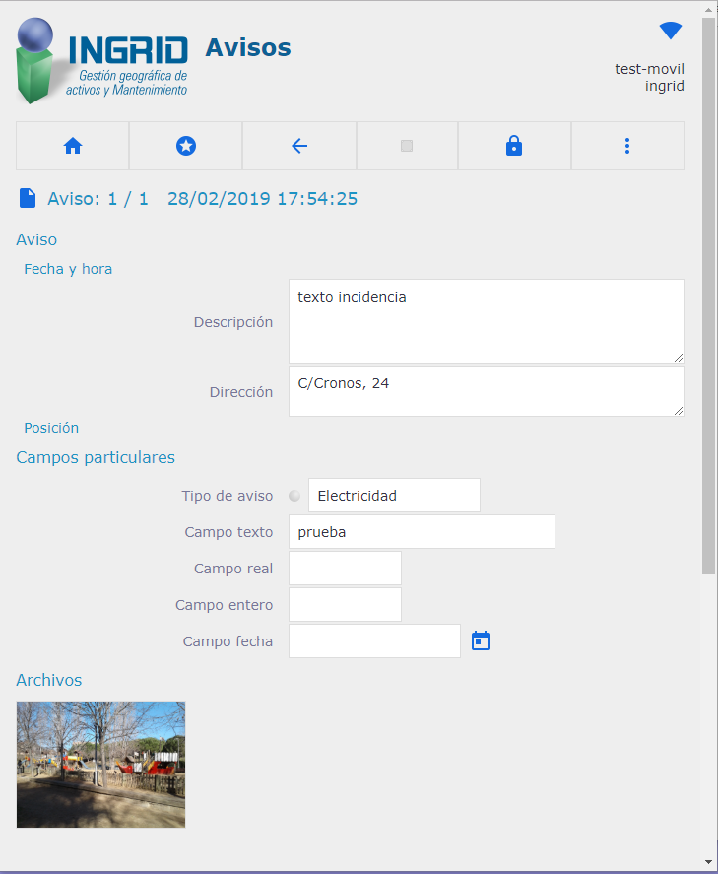Click the grey square stop icon

[x=407, y=146]
